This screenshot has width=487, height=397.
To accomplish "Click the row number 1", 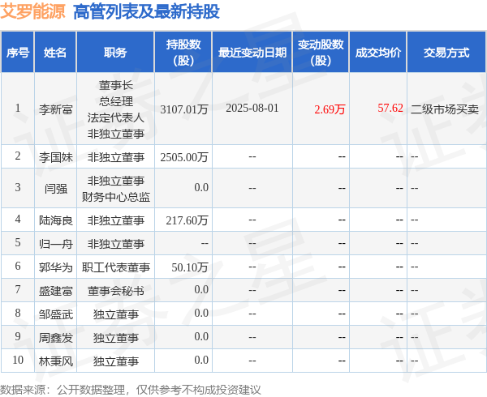I will point(18,108).
